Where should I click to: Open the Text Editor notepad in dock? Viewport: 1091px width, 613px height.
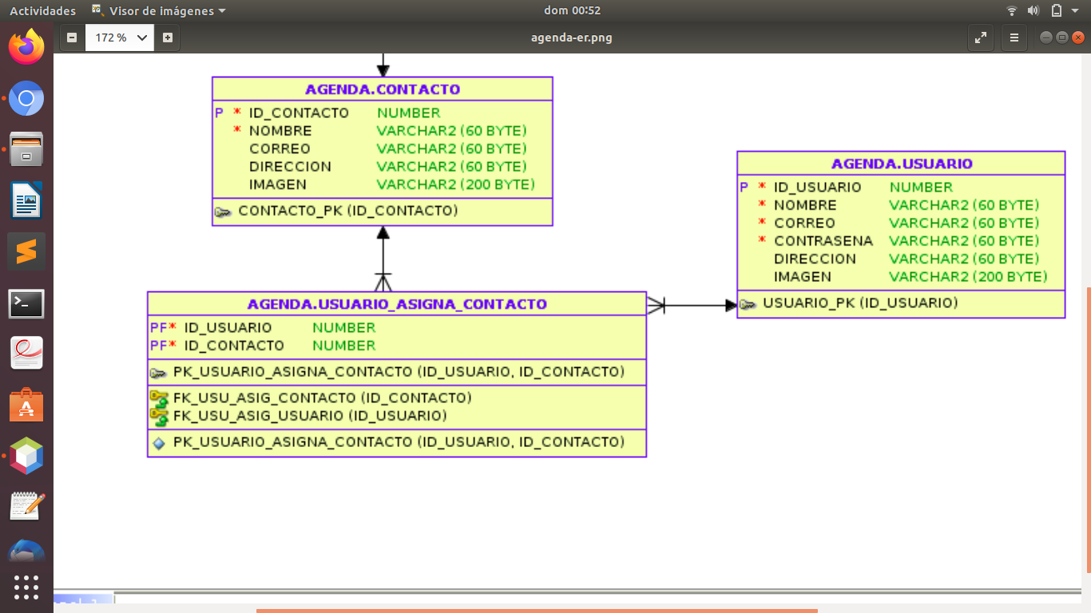(26, 507)
